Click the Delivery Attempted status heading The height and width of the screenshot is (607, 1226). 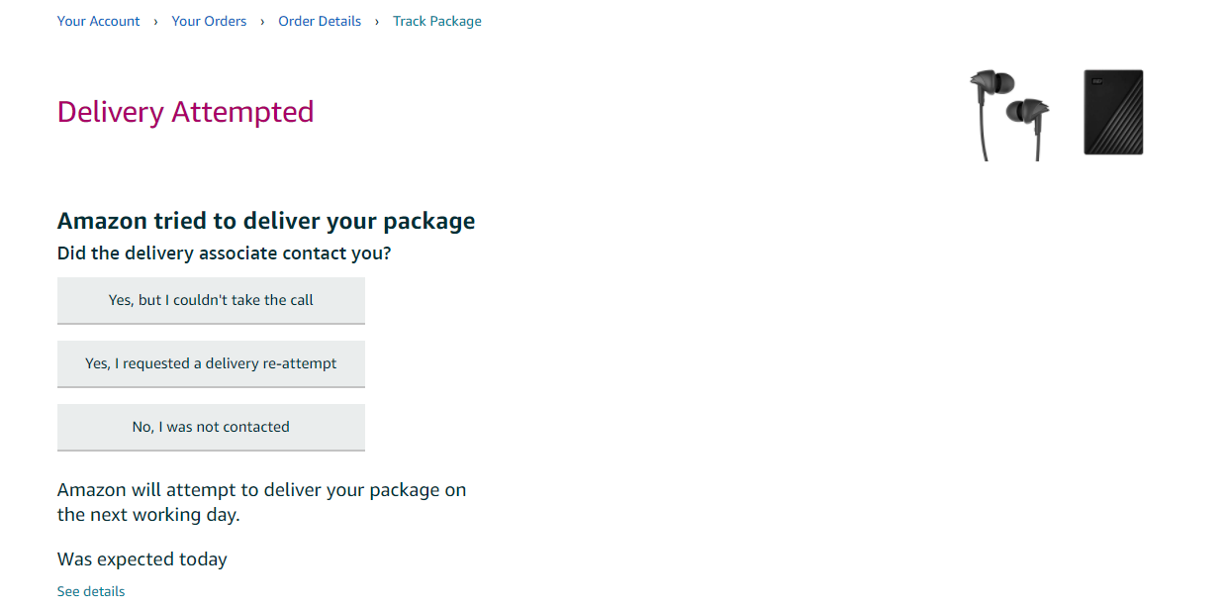pyautogui.click(x=185, y=112)
